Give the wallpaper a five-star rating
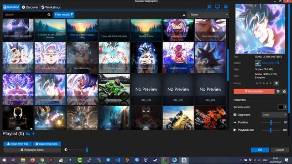This screenshot has height=164, width=292. coord(271,83)
